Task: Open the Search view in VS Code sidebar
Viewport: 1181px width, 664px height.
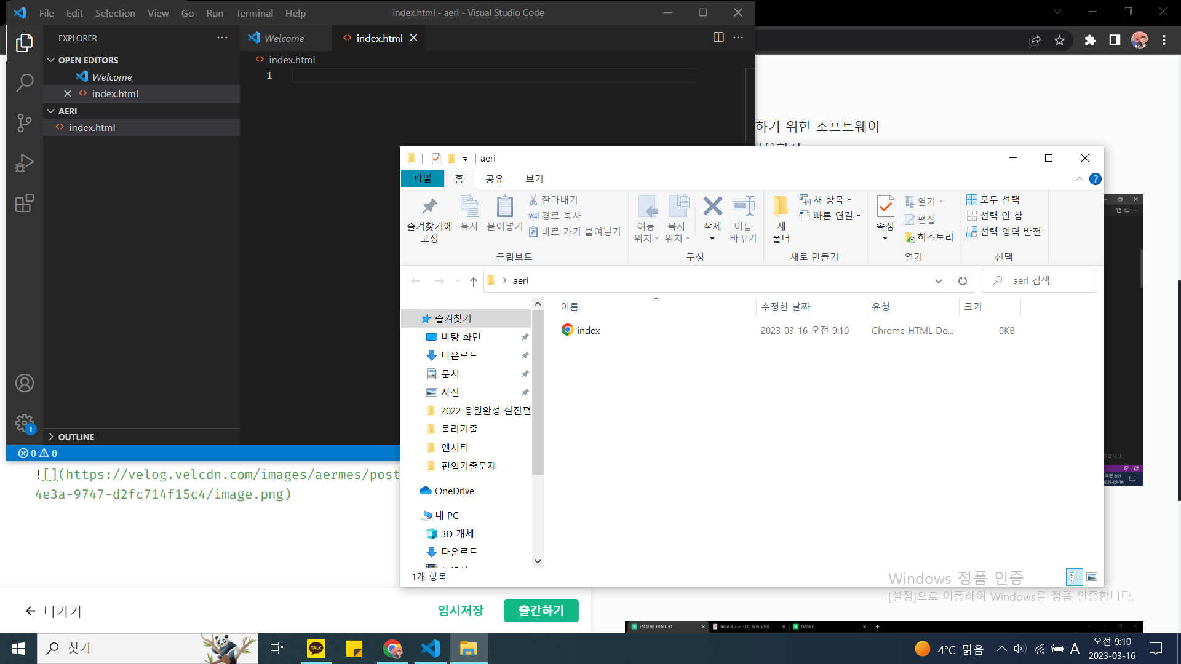Action: point(25,82)
